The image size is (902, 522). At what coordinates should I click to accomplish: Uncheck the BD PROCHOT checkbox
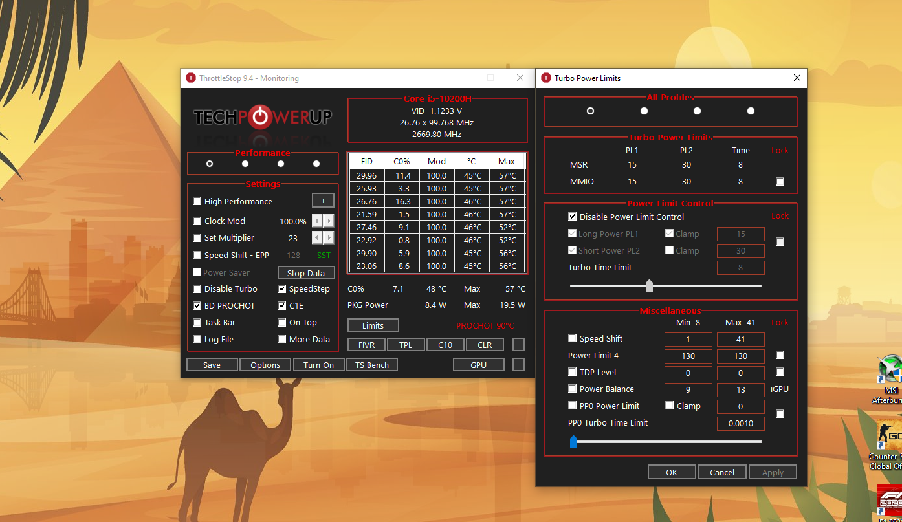197,305
